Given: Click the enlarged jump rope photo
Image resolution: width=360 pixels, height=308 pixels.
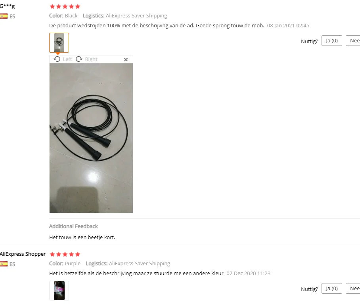Looking at the screenshot, I should [x=91, y=138].
